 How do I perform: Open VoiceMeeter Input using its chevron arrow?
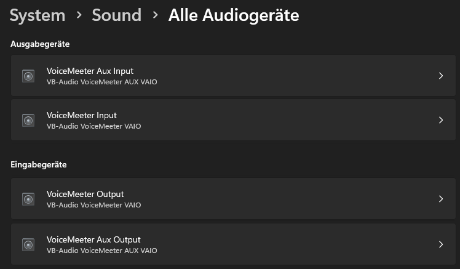pyautogui.click(x=441, y=120)
